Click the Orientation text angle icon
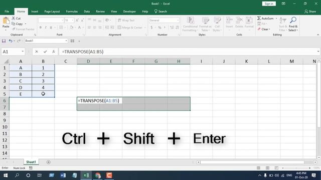 107,20
